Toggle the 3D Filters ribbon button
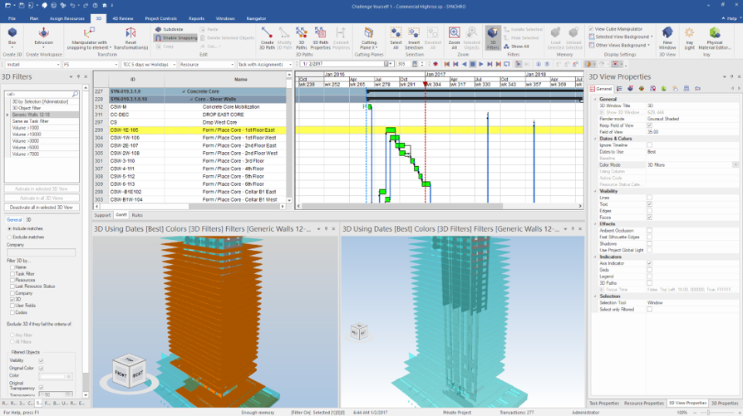Screen dimensions: 743x416 (493, 38)
